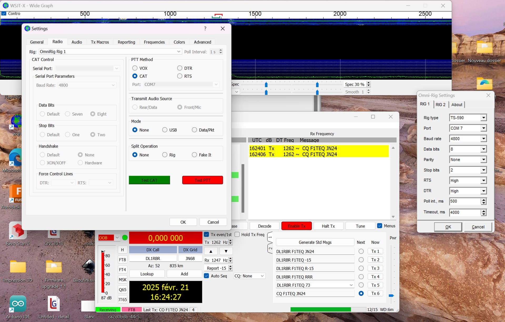The height and width of the screenshot is (322, 505).
Task: Open the CQ: None dropdown
Action: click(x=249, y=276)
